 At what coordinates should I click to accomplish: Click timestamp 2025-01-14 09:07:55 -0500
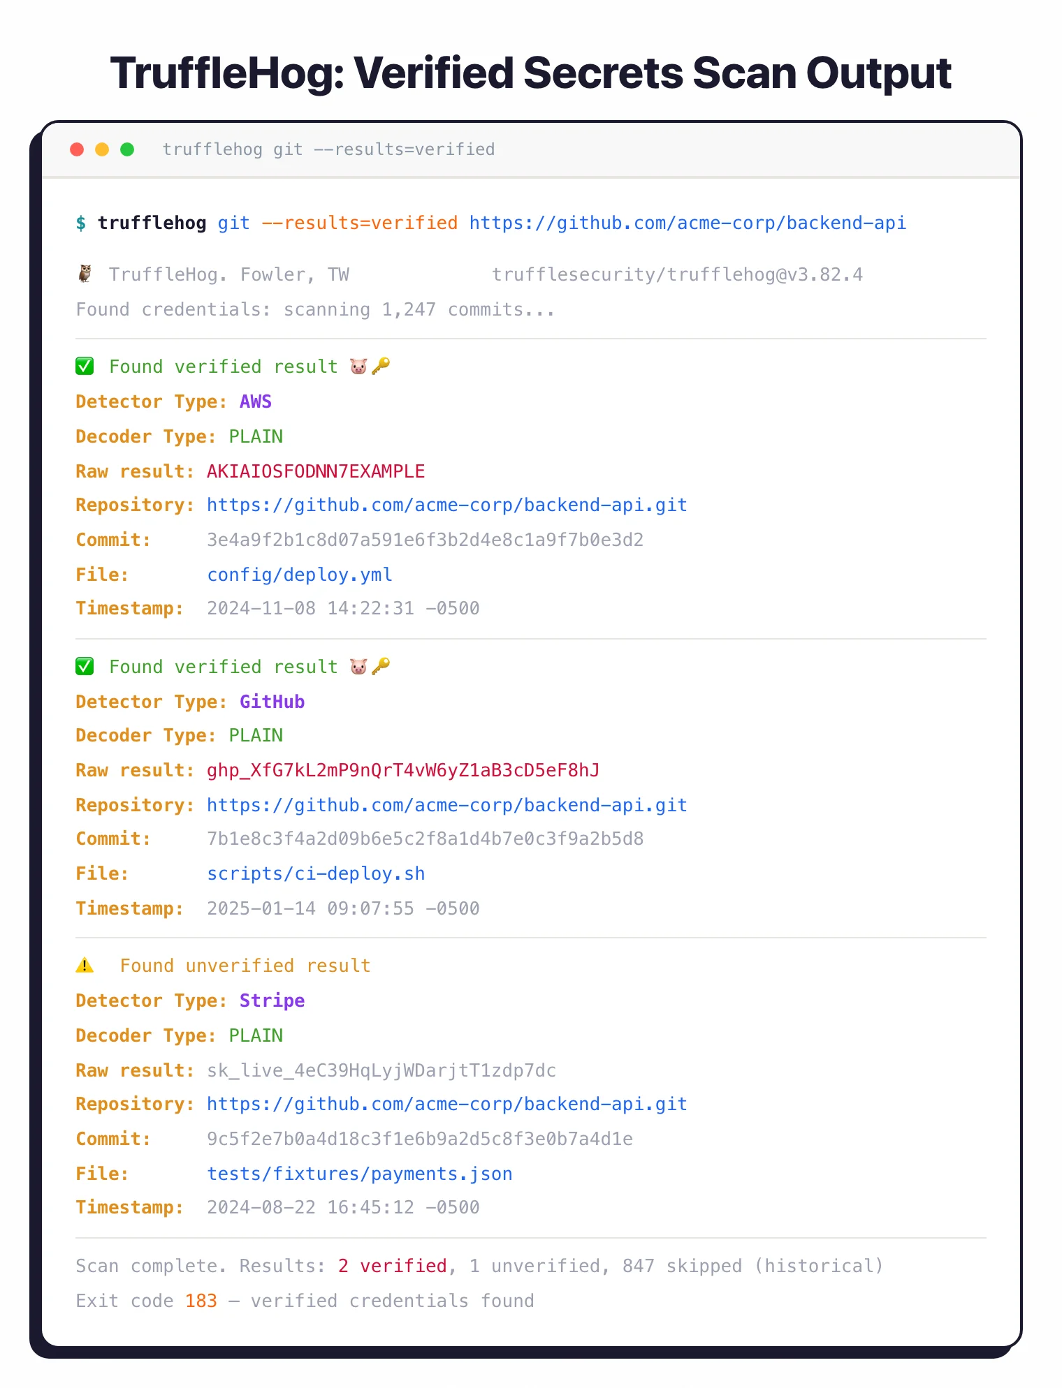[343, 908]
